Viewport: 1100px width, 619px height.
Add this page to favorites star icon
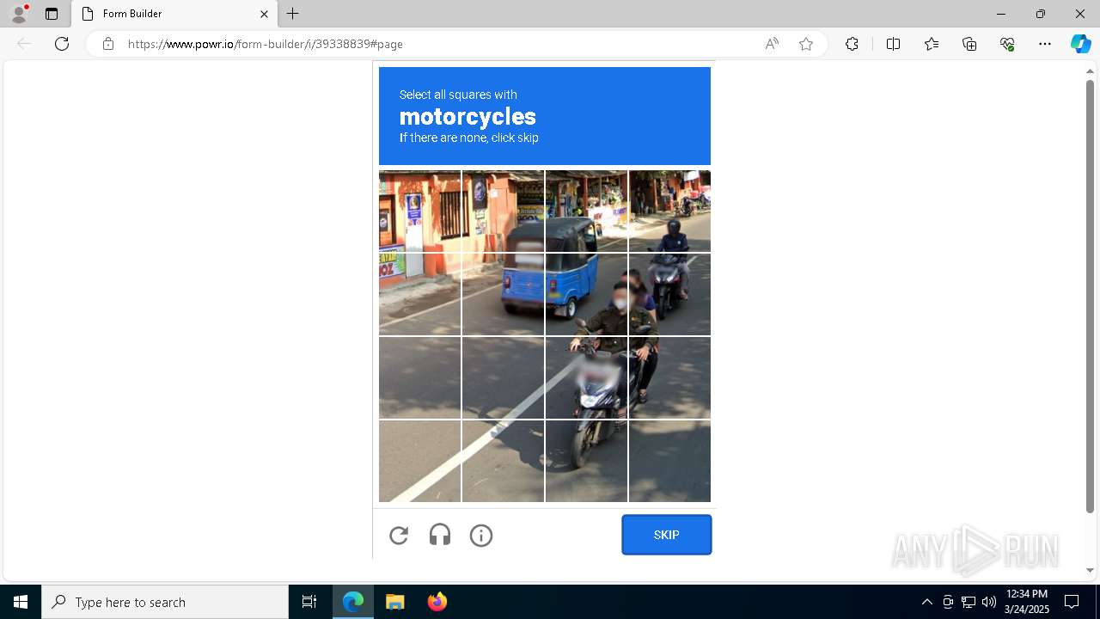[x=806, y=44]
